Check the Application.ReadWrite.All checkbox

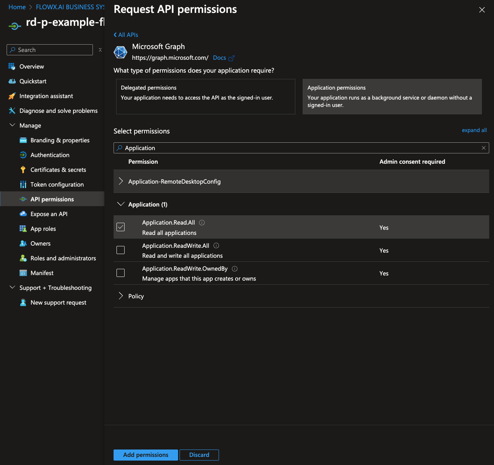click(121, 250)
